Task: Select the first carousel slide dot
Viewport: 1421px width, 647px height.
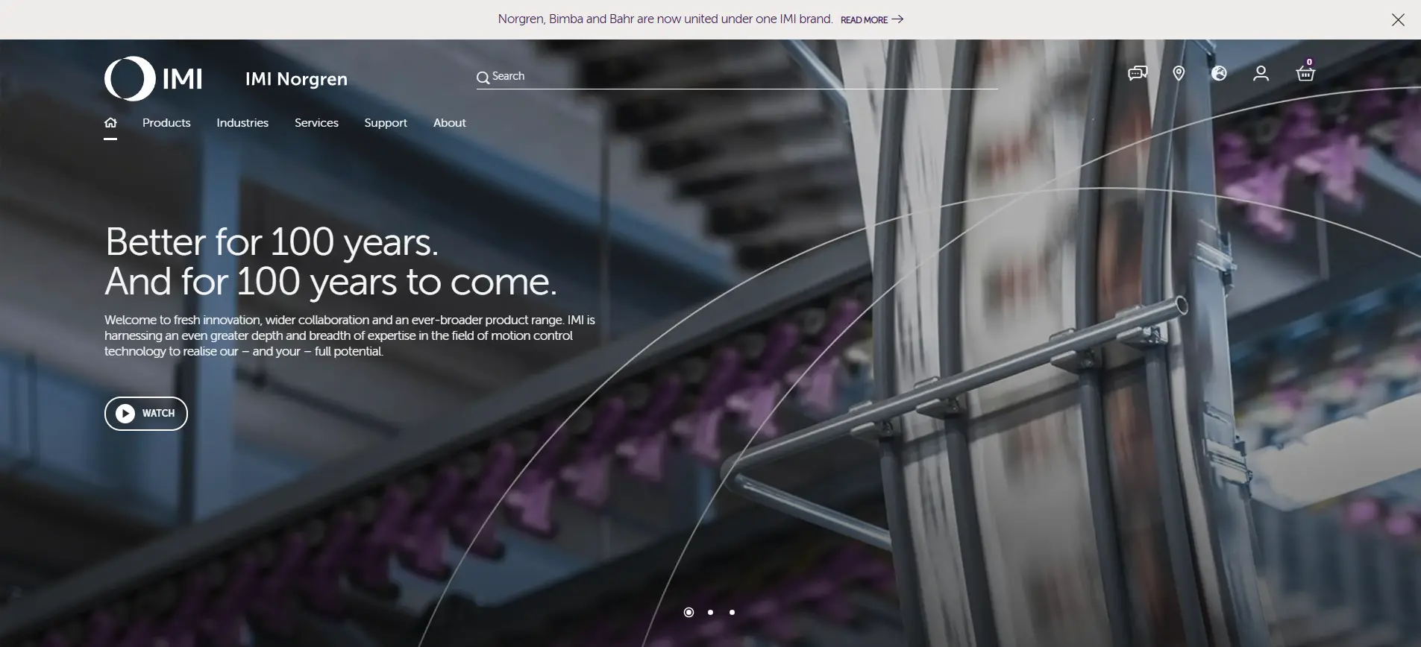Action: 688,612
